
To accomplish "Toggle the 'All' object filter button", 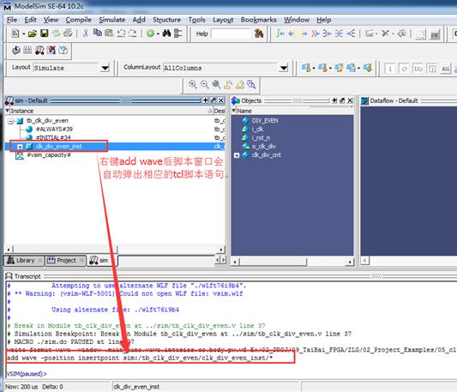I will pos(446,69).
